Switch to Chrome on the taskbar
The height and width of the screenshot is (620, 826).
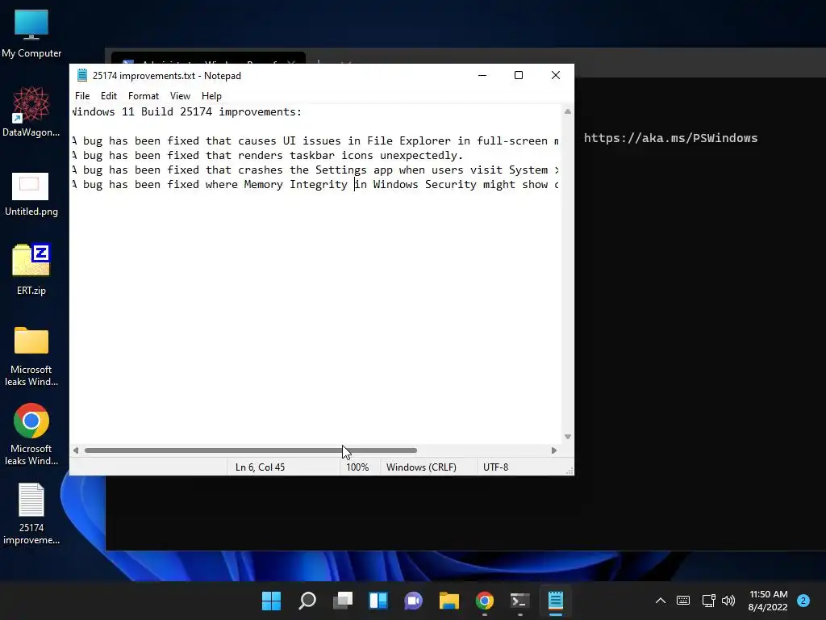pyautogui.click(x=485, y=601)
